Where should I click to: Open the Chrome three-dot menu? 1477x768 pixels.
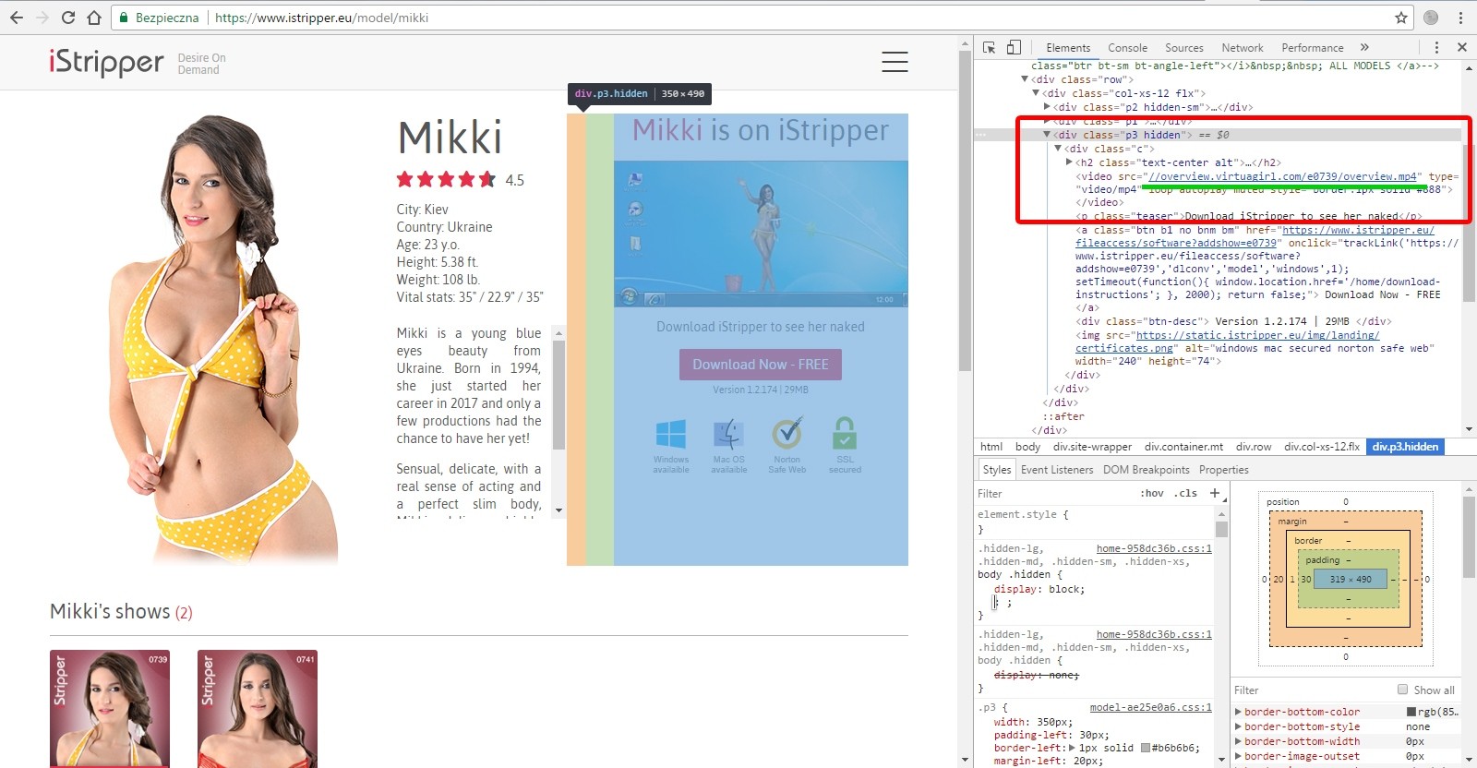pos(1460,18)
